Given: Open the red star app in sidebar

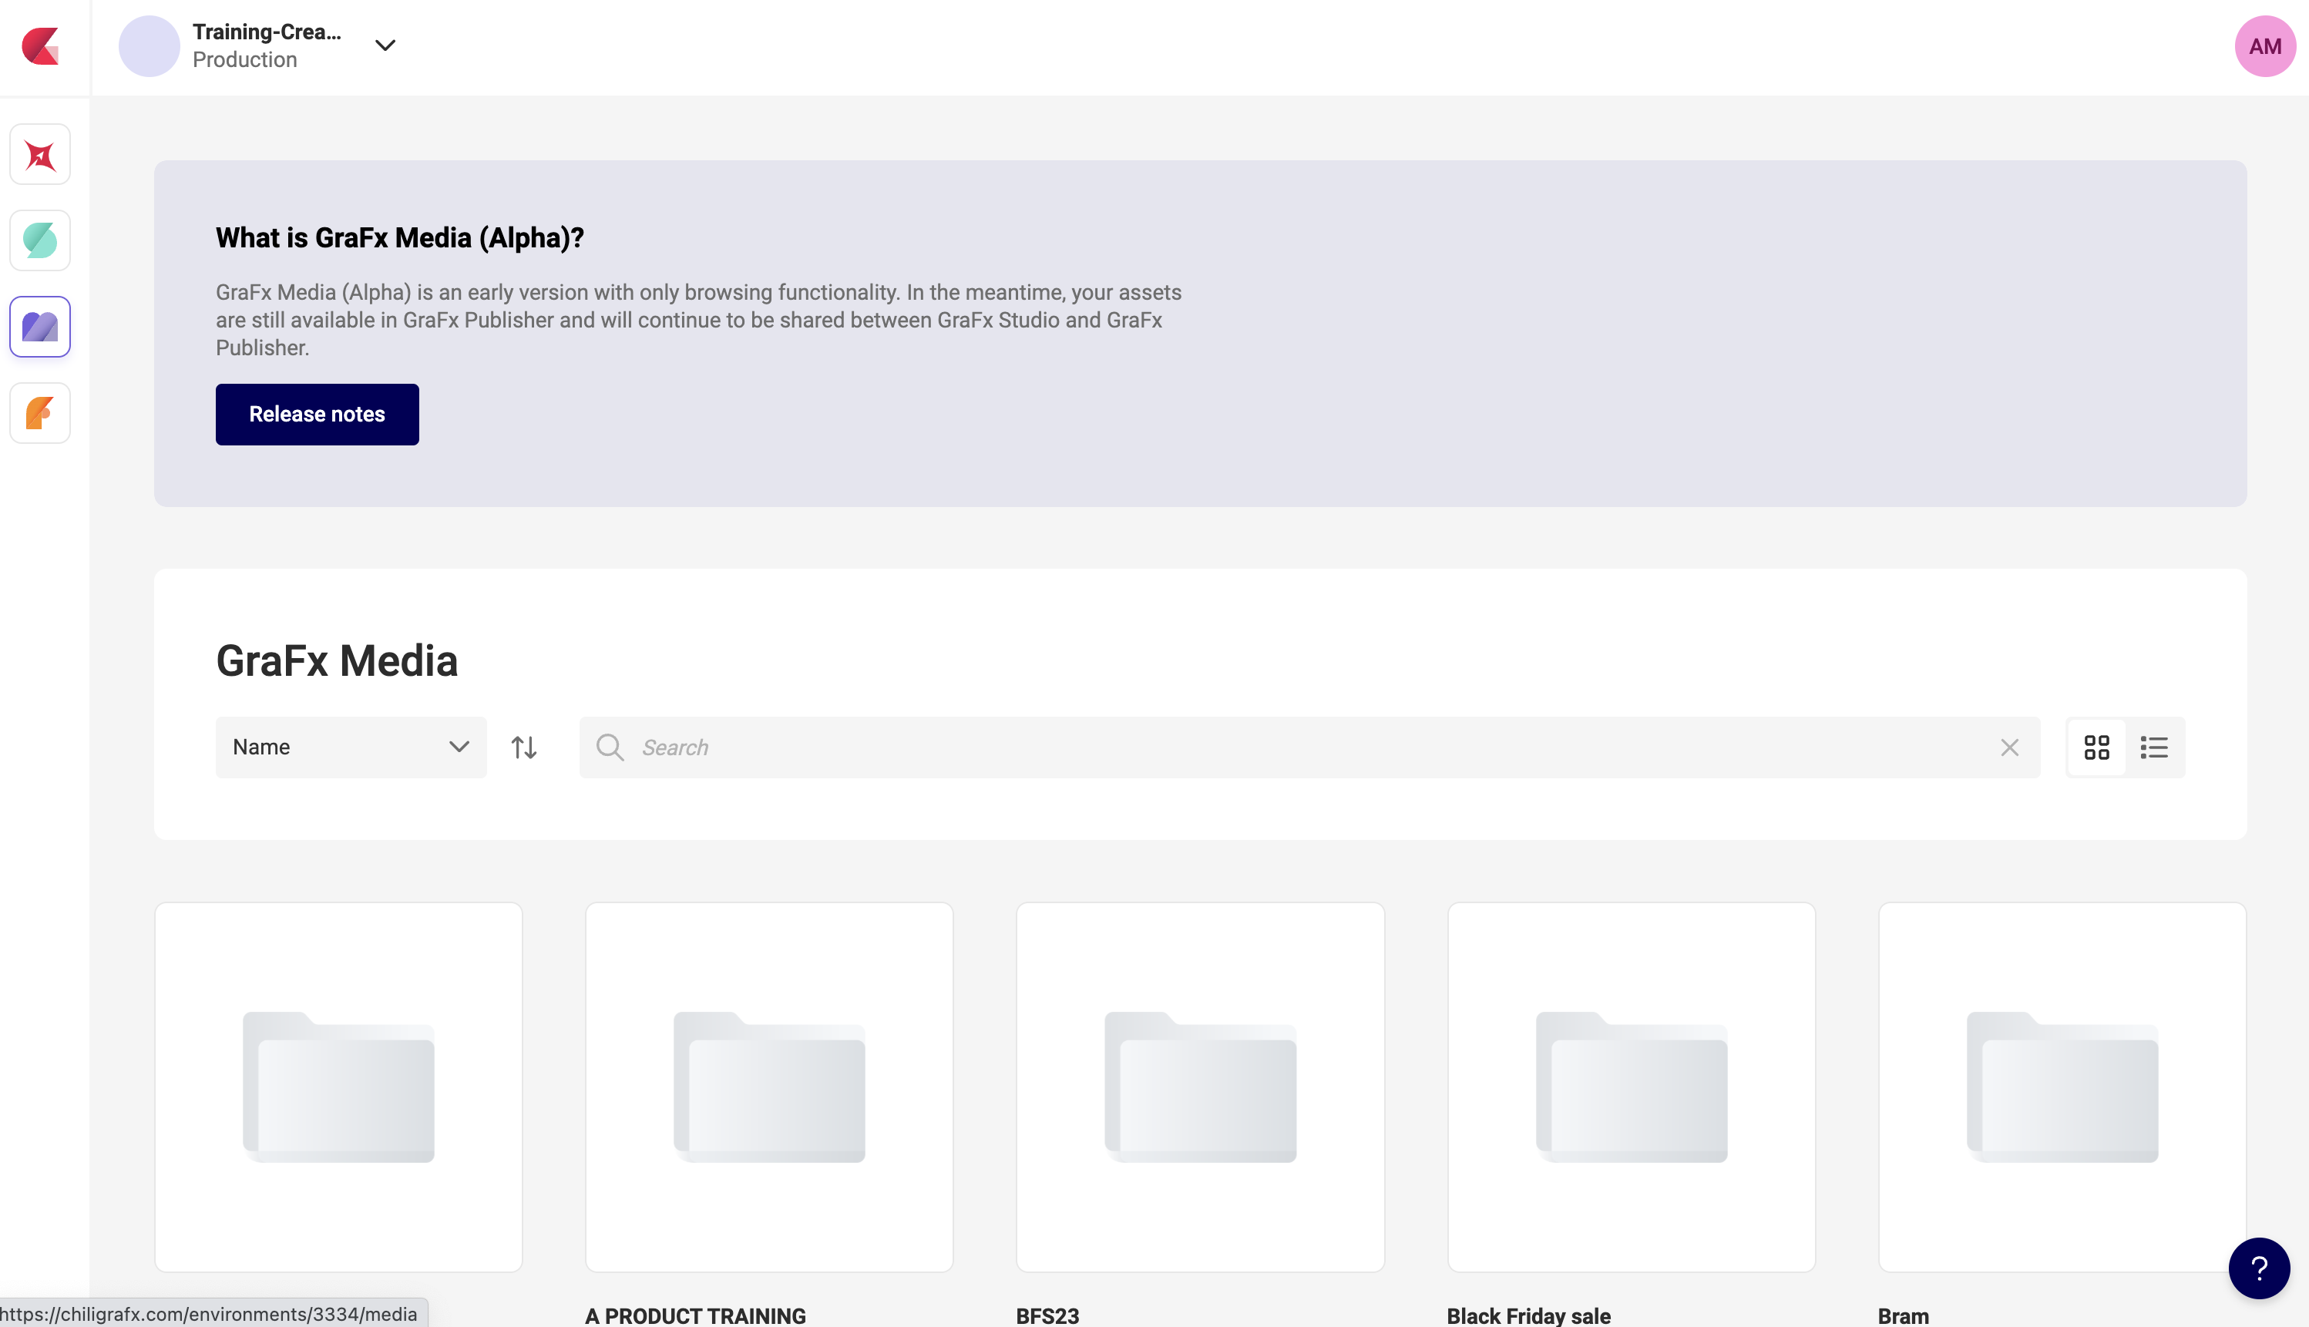Looking at the screenshot, I should point(40,155).
